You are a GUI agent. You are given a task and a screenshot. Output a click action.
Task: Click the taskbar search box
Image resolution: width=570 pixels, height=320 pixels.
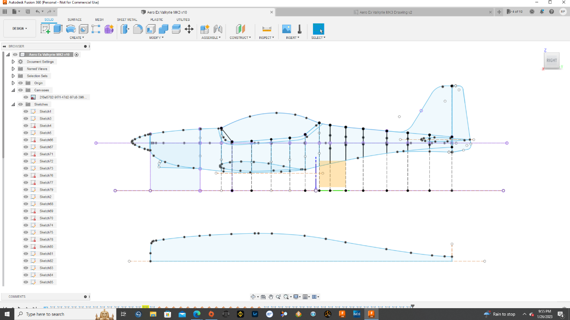coord(54,314)
